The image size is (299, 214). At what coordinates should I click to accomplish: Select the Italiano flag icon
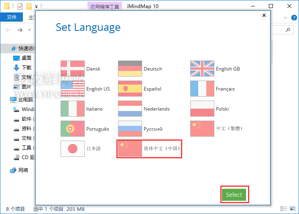click(x=73, y=109)
